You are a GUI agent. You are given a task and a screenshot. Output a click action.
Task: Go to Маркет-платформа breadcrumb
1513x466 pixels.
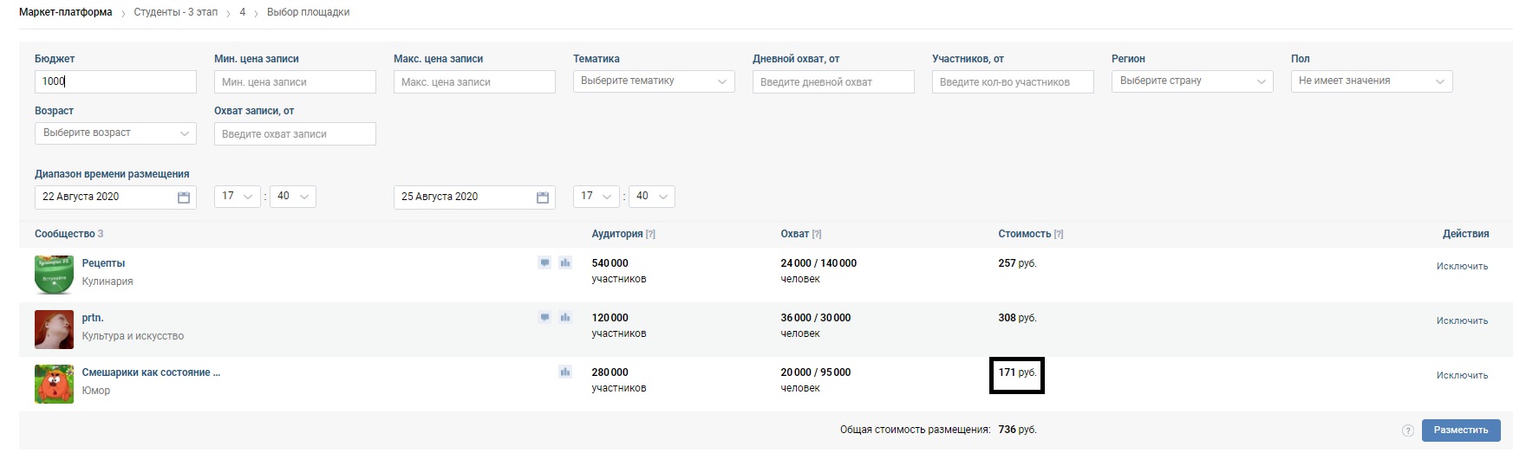point(66,12)
